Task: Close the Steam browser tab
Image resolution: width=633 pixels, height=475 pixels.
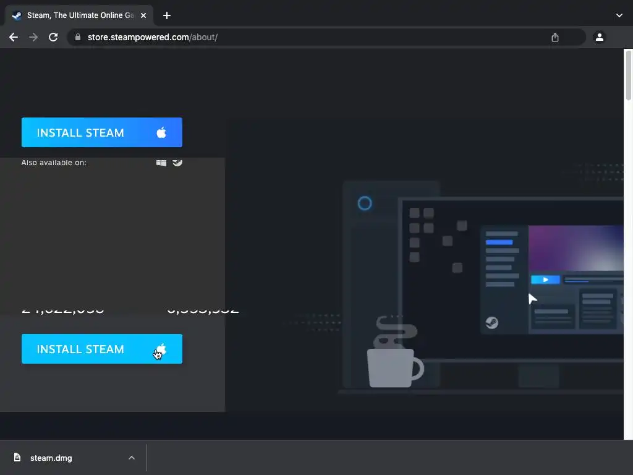Action: (143, 15)
